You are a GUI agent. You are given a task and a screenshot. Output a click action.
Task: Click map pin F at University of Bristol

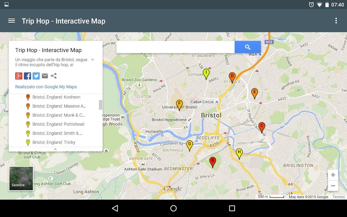point(179,105)
